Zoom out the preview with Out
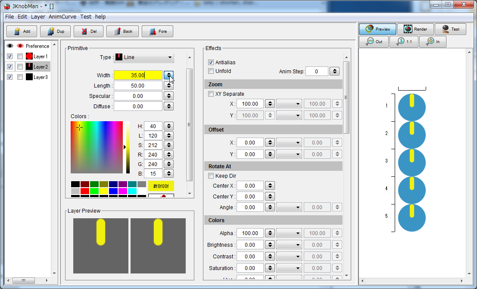 [374, 42]
